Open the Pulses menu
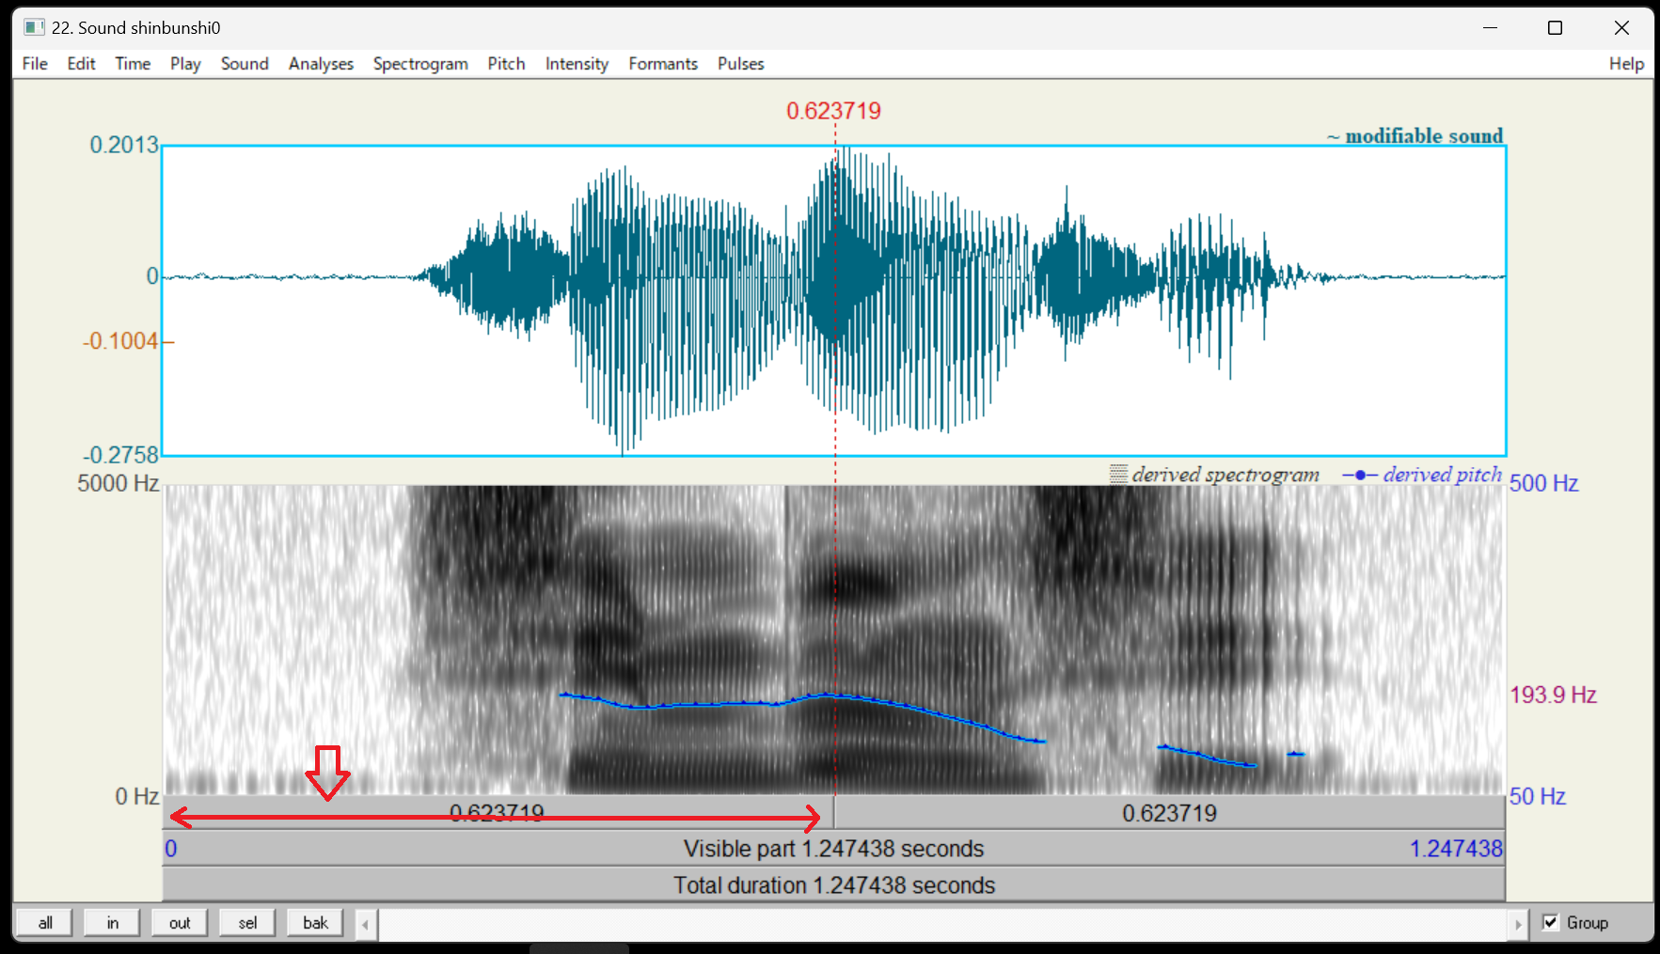Viewport: 1660px width, 954px height. point(740,63)
